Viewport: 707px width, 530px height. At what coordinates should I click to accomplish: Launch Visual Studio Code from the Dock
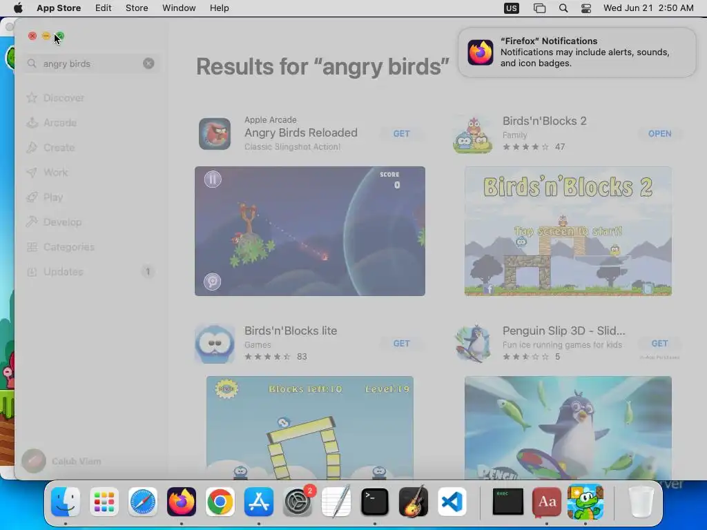(452, 502)
